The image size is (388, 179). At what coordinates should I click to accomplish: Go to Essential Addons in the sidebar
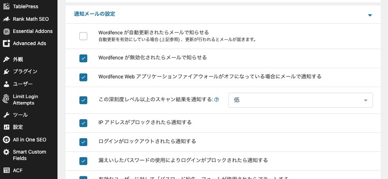(x=33, y=31)
